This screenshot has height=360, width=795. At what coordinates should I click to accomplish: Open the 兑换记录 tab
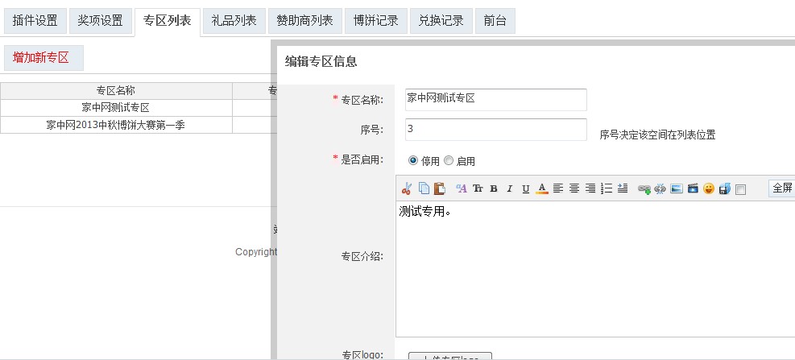[x=441, y=21]
